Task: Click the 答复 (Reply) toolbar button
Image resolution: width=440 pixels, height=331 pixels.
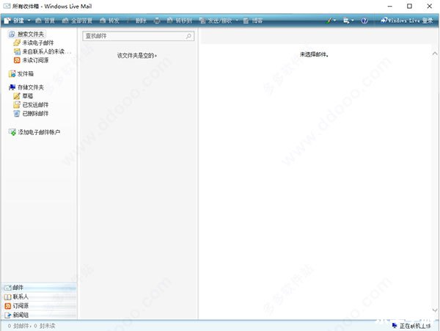Action: tap(45, 21)
